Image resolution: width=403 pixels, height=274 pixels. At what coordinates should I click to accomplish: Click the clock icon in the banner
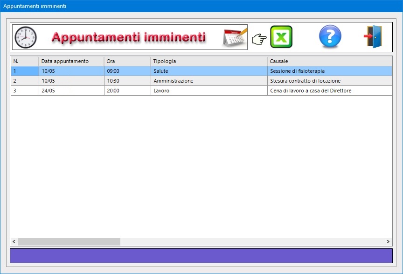(25, 37)
